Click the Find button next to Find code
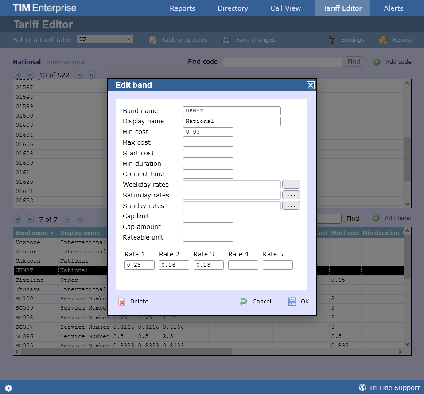 pos(354,62)
